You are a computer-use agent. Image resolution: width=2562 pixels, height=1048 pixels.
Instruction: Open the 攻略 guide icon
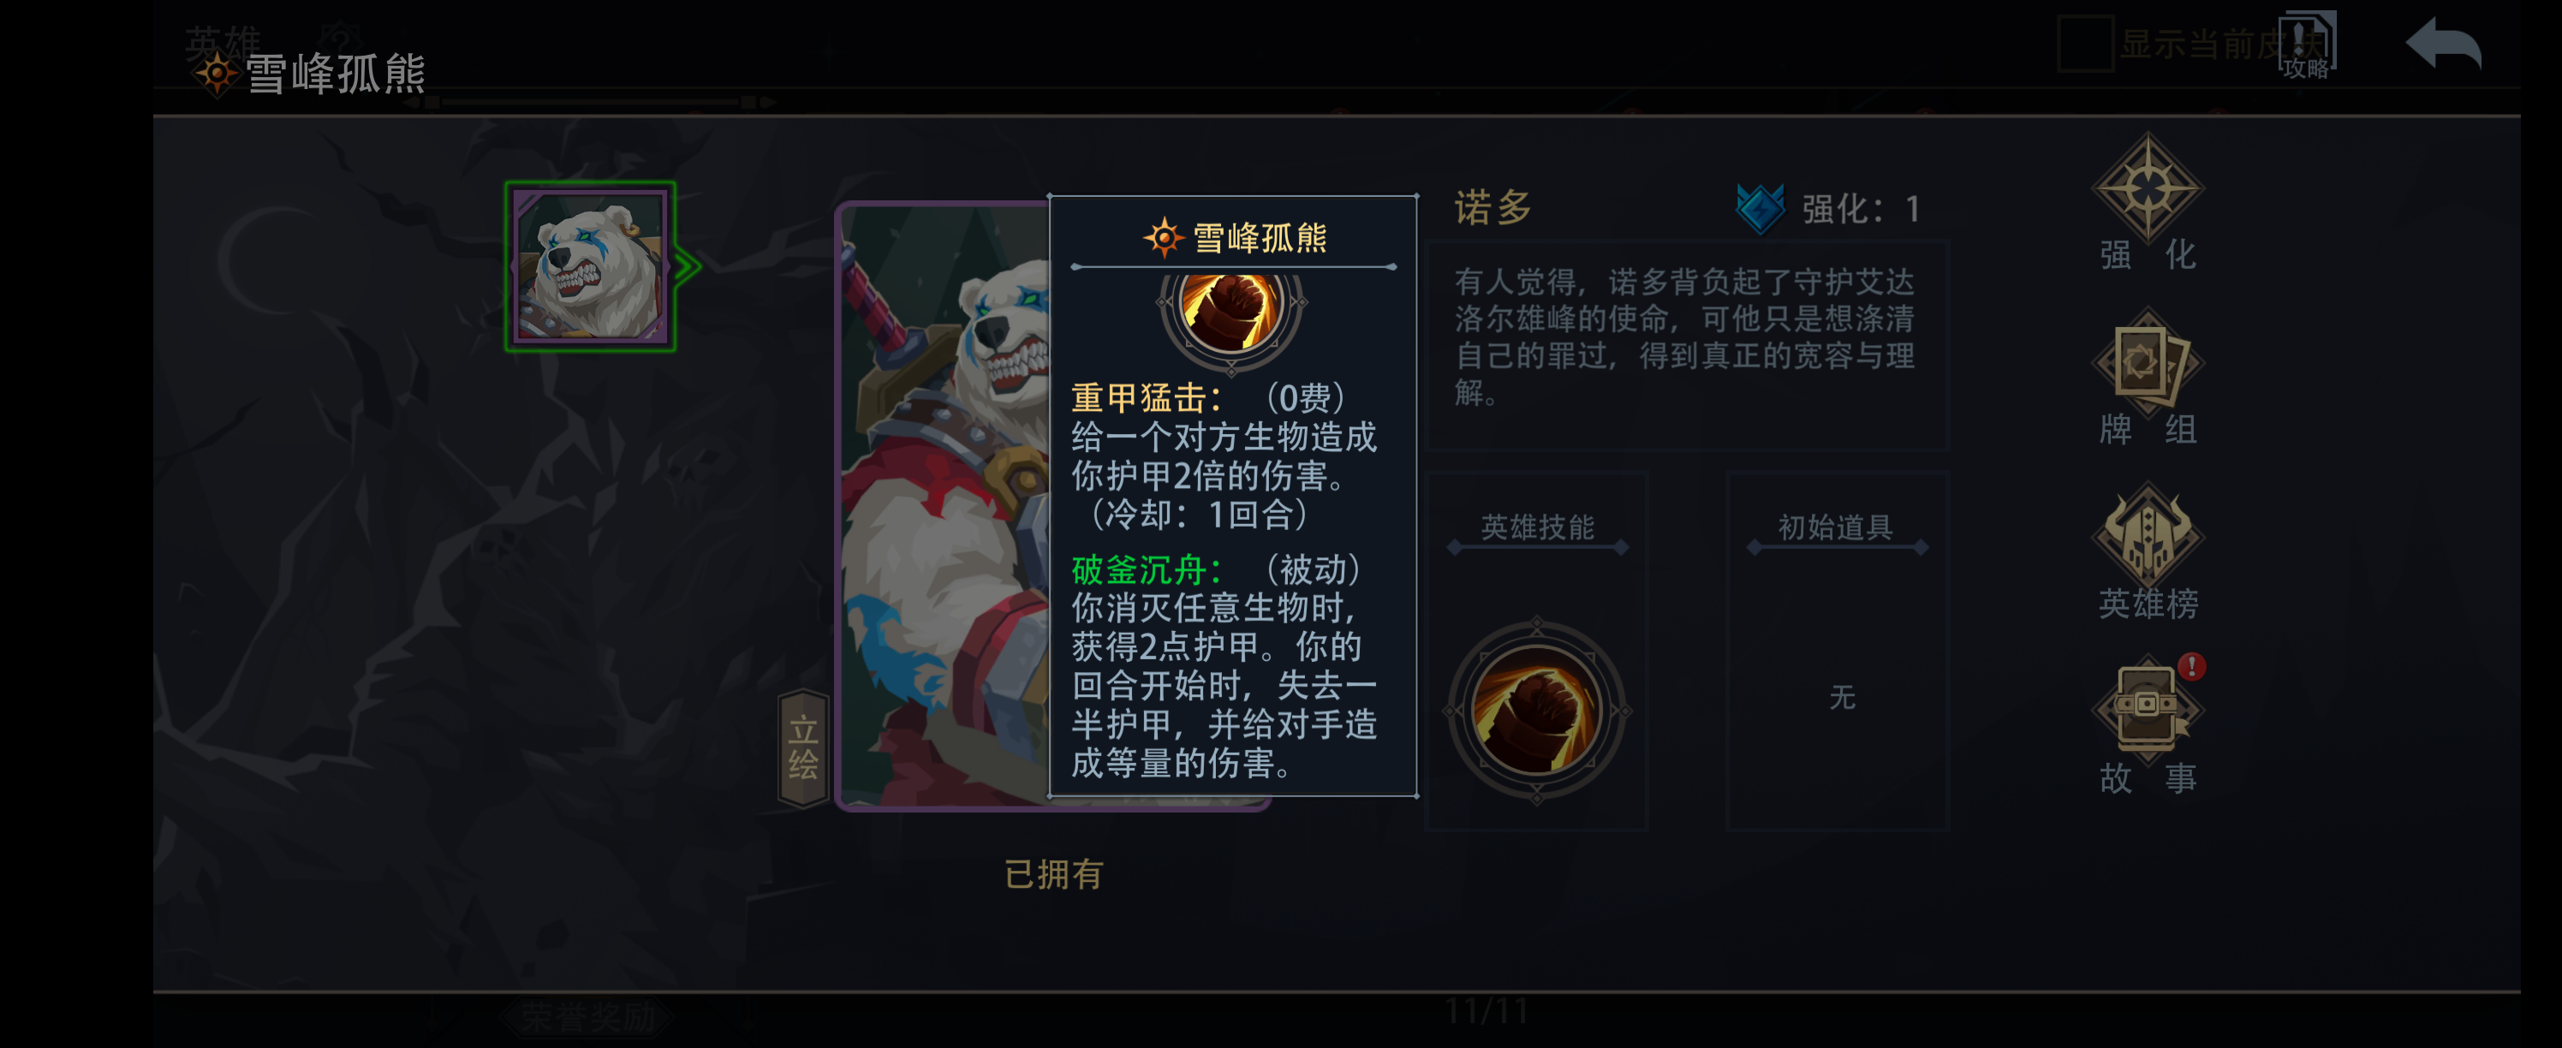point(2306,44)
